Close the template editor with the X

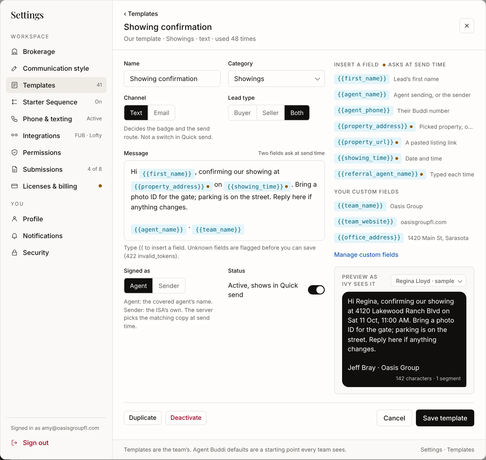pyautogui.click(x=467, y=26)
